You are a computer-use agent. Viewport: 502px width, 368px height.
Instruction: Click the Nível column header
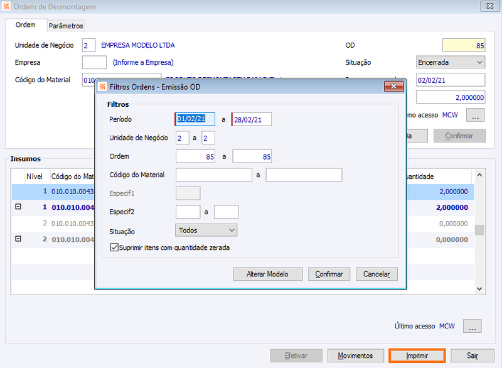35,176
